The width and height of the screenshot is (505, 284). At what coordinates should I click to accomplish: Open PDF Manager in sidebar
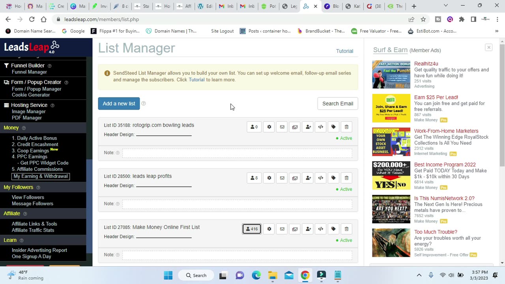coord(27,118)
